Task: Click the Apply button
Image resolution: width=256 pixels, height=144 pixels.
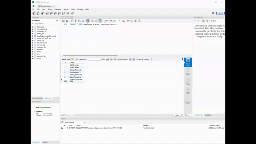Action: click(177, 115)
